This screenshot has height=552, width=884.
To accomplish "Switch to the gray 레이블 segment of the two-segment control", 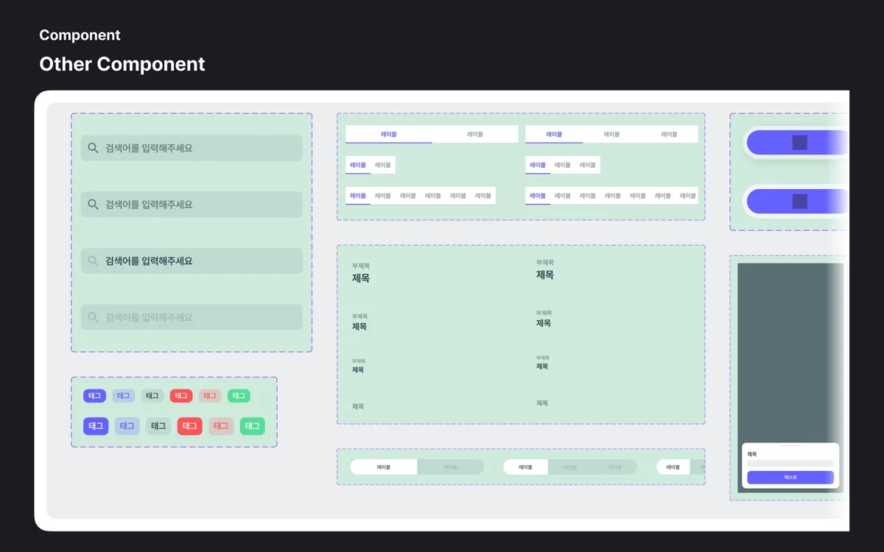I will click(450, 467).
